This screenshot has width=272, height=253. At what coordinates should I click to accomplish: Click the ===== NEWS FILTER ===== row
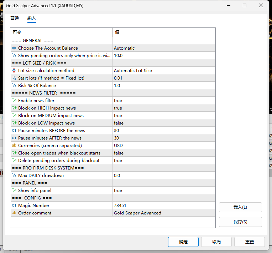click(x=113, y=93)
